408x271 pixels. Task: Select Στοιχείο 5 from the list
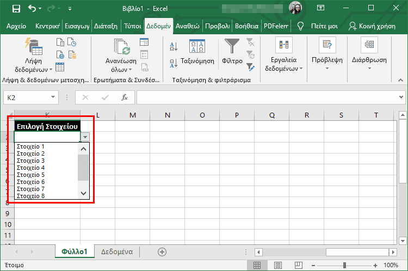coord(30,175)
